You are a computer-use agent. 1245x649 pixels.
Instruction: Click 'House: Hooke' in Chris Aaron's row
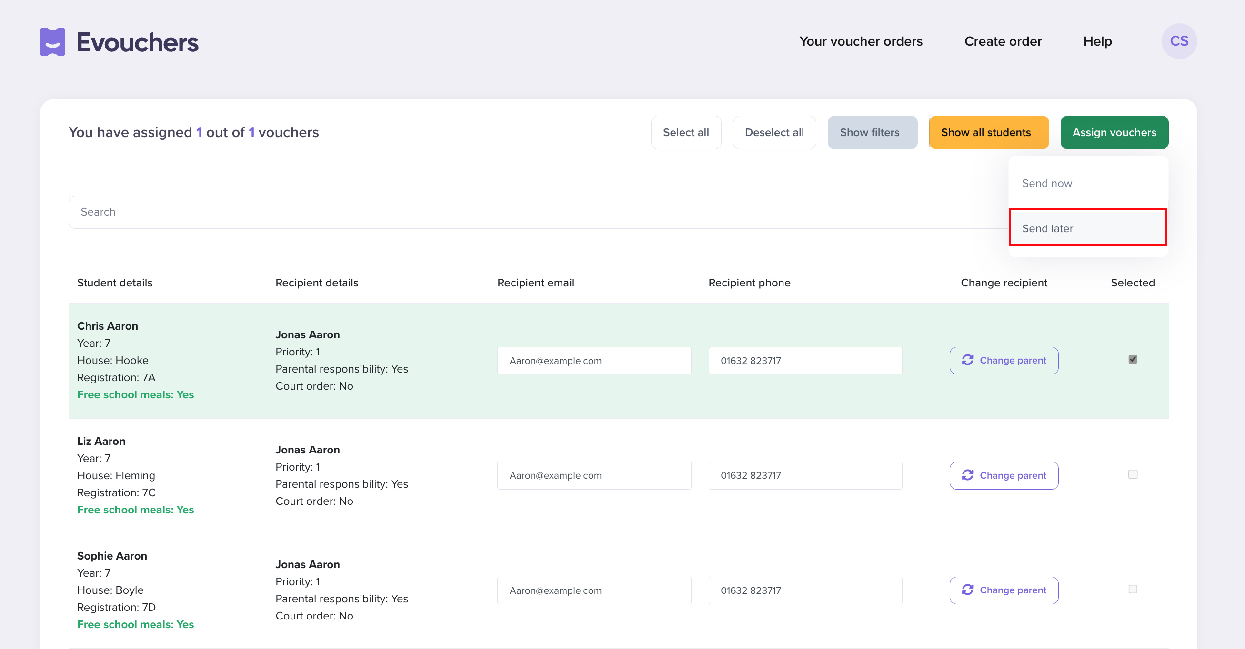point(112,360)
